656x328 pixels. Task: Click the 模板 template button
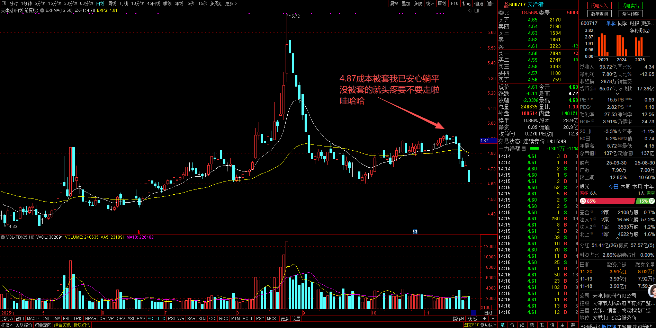[x=473, y=319]
